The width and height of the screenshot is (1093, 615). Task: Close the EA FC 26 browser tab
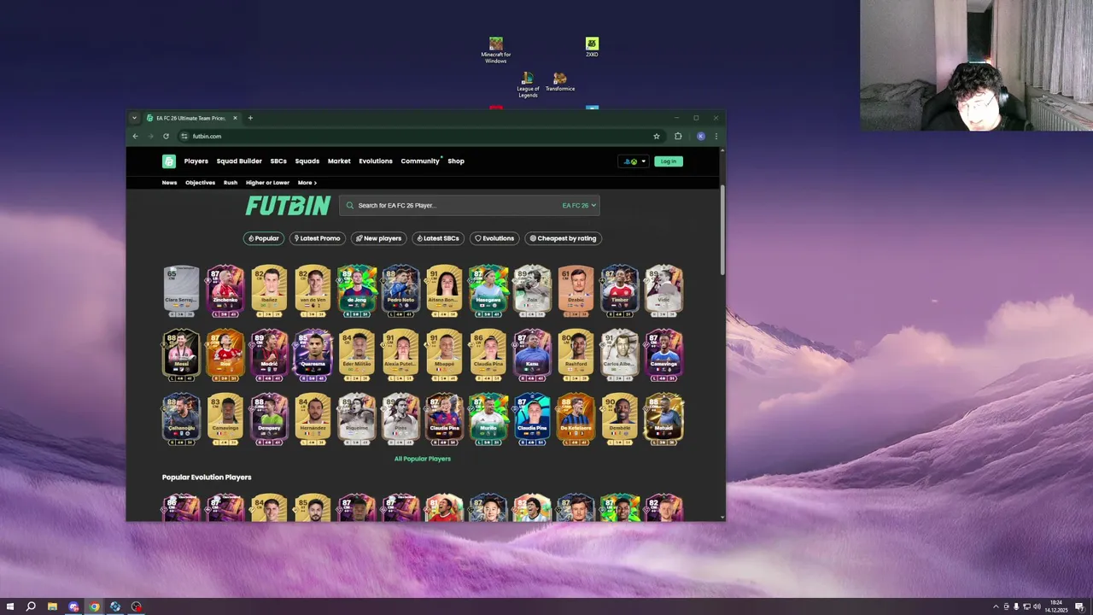click(235, 118)
